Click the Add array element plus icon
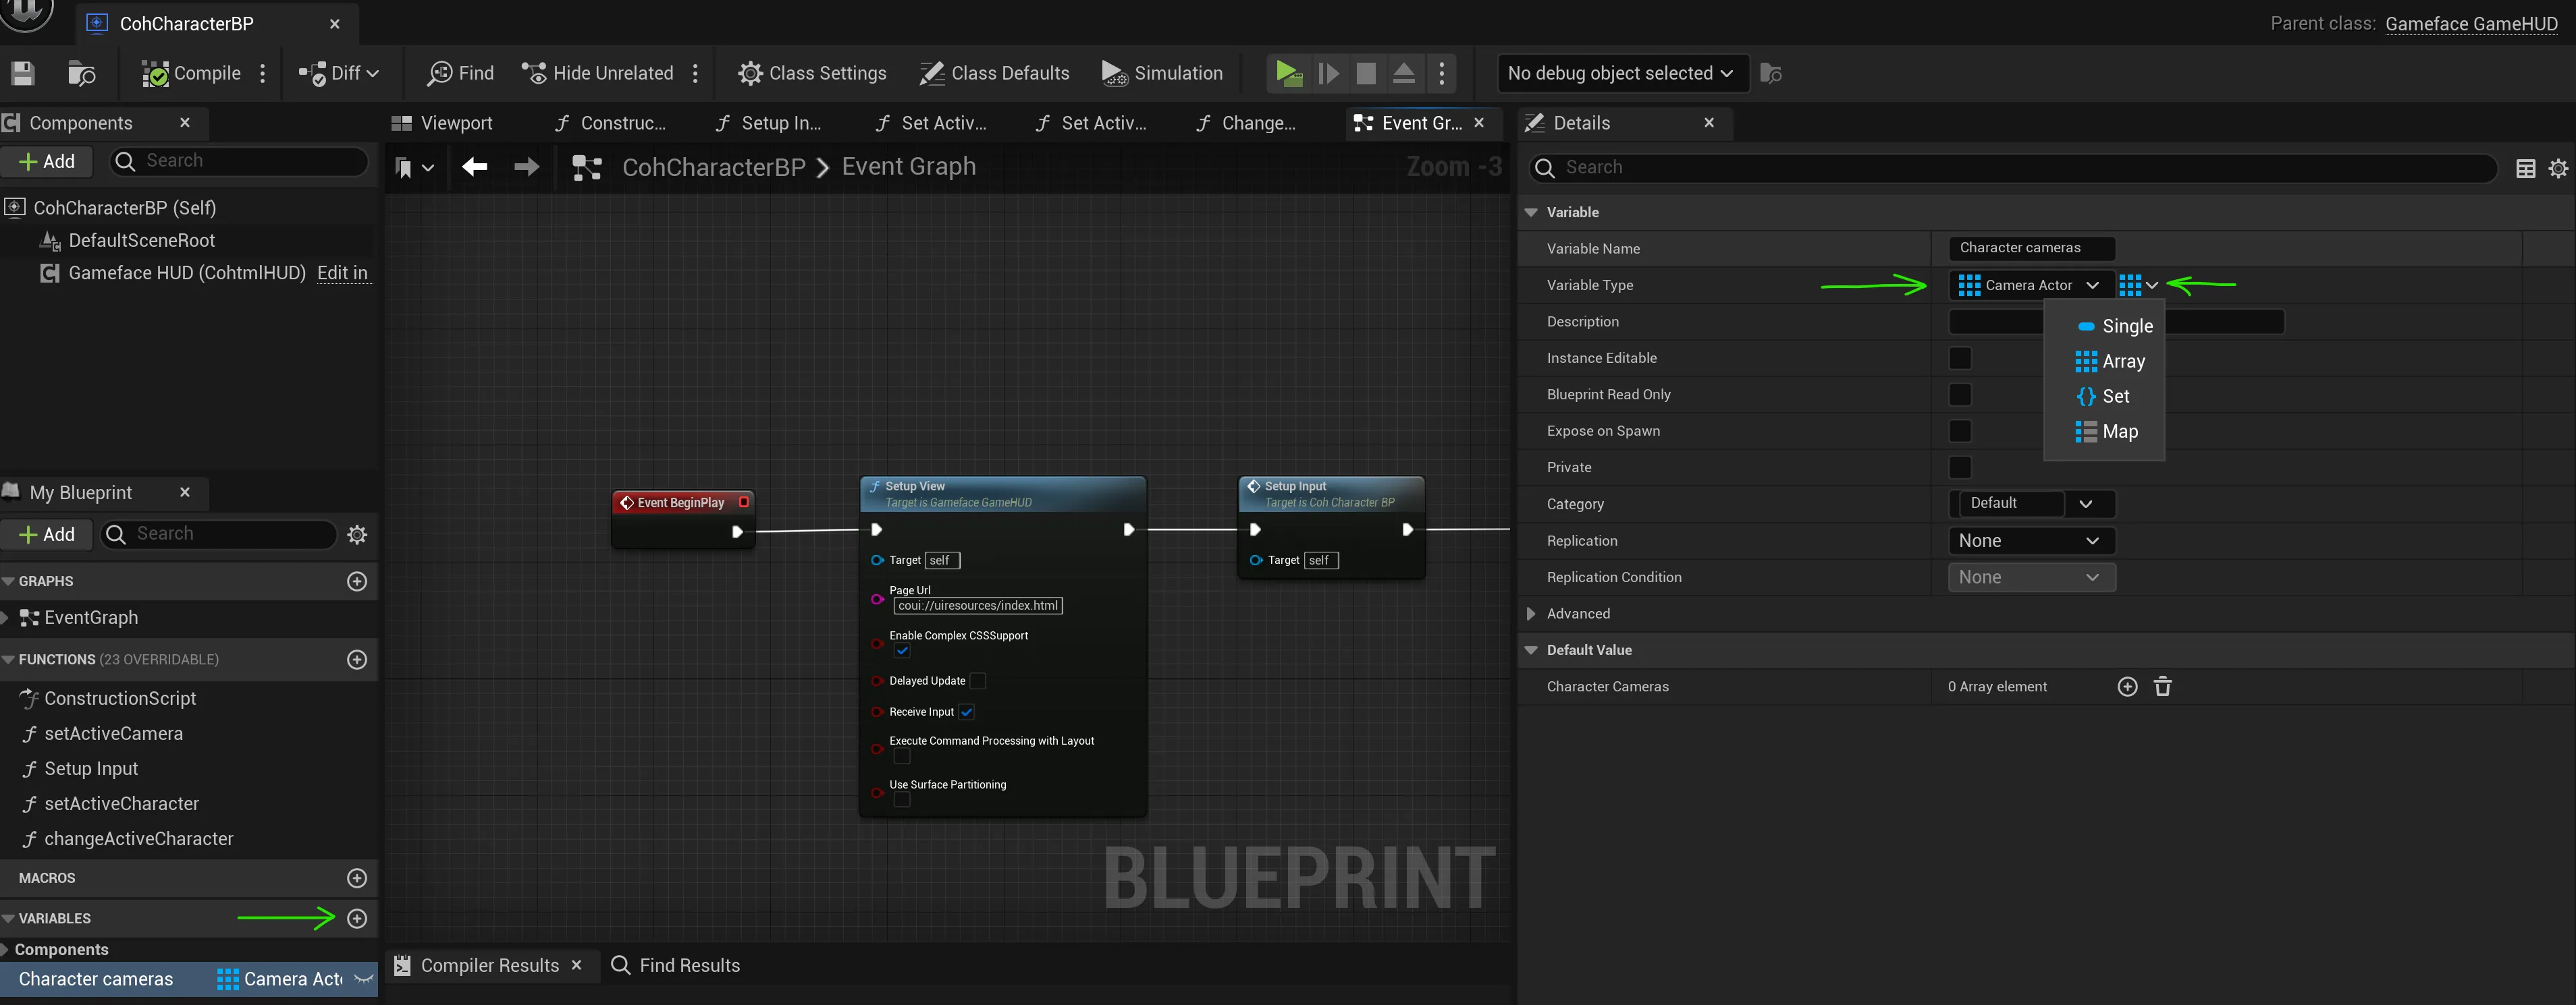Image resolution: width=2576 pixels, height=1005 pixels. coord(2127,687)
